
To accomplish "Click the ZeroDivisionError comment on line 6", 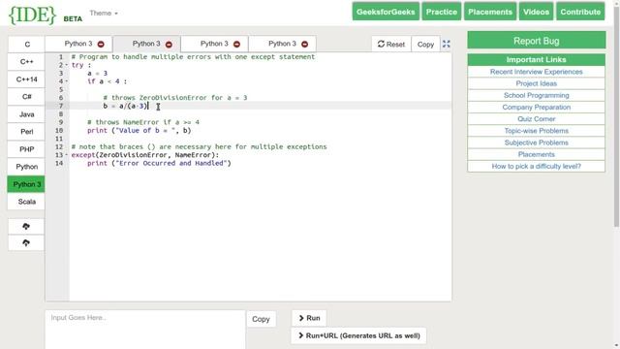I will [x=175, y=98].
